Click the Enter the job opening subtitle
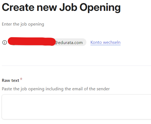This screenshot has height=124, width=151. point(23,24)
